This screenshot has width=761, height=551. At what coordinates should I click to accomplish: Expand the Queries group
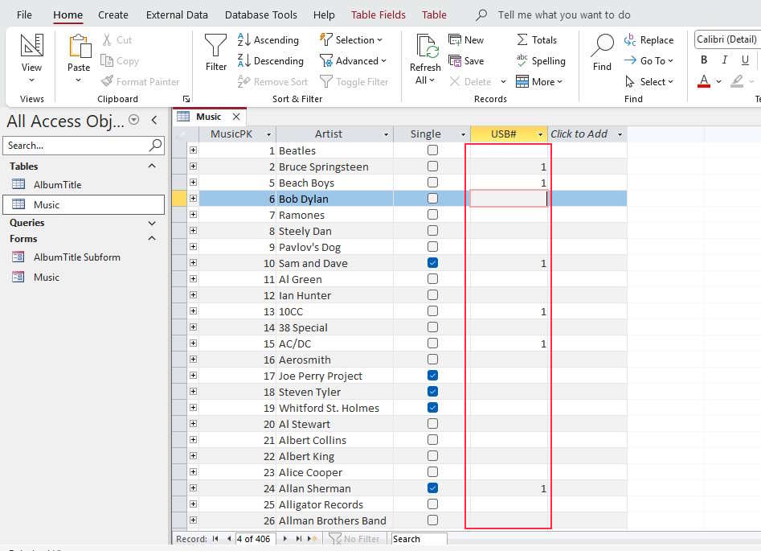152,223
